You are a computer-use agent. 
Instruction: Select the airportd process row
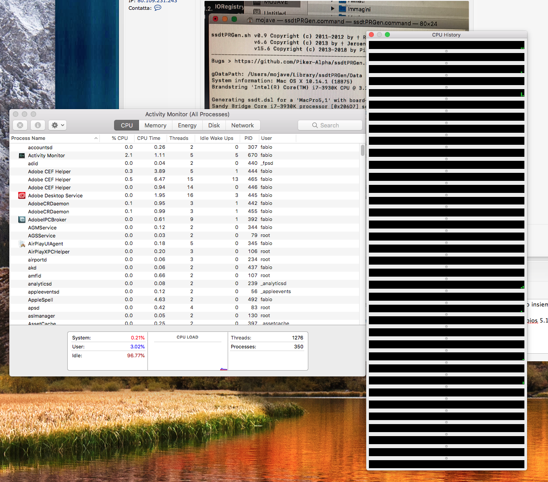coord(184,260)
